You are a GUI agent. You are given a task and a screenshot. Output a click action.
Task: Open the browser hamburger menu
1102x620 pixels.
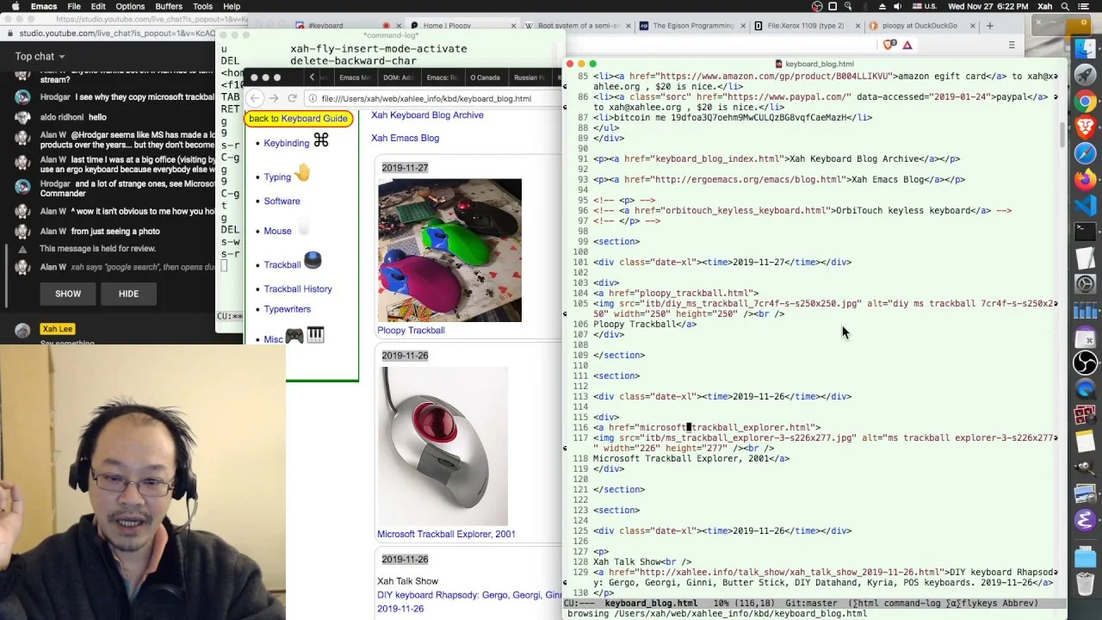[1012, 45]
